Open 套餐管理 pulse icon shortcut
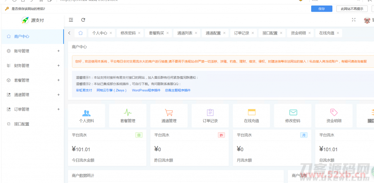 (x=127, y=113)
